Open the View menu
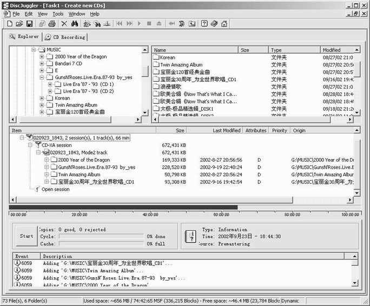The image size is (370, 306). pyautogui.click(x=43, y=14)
